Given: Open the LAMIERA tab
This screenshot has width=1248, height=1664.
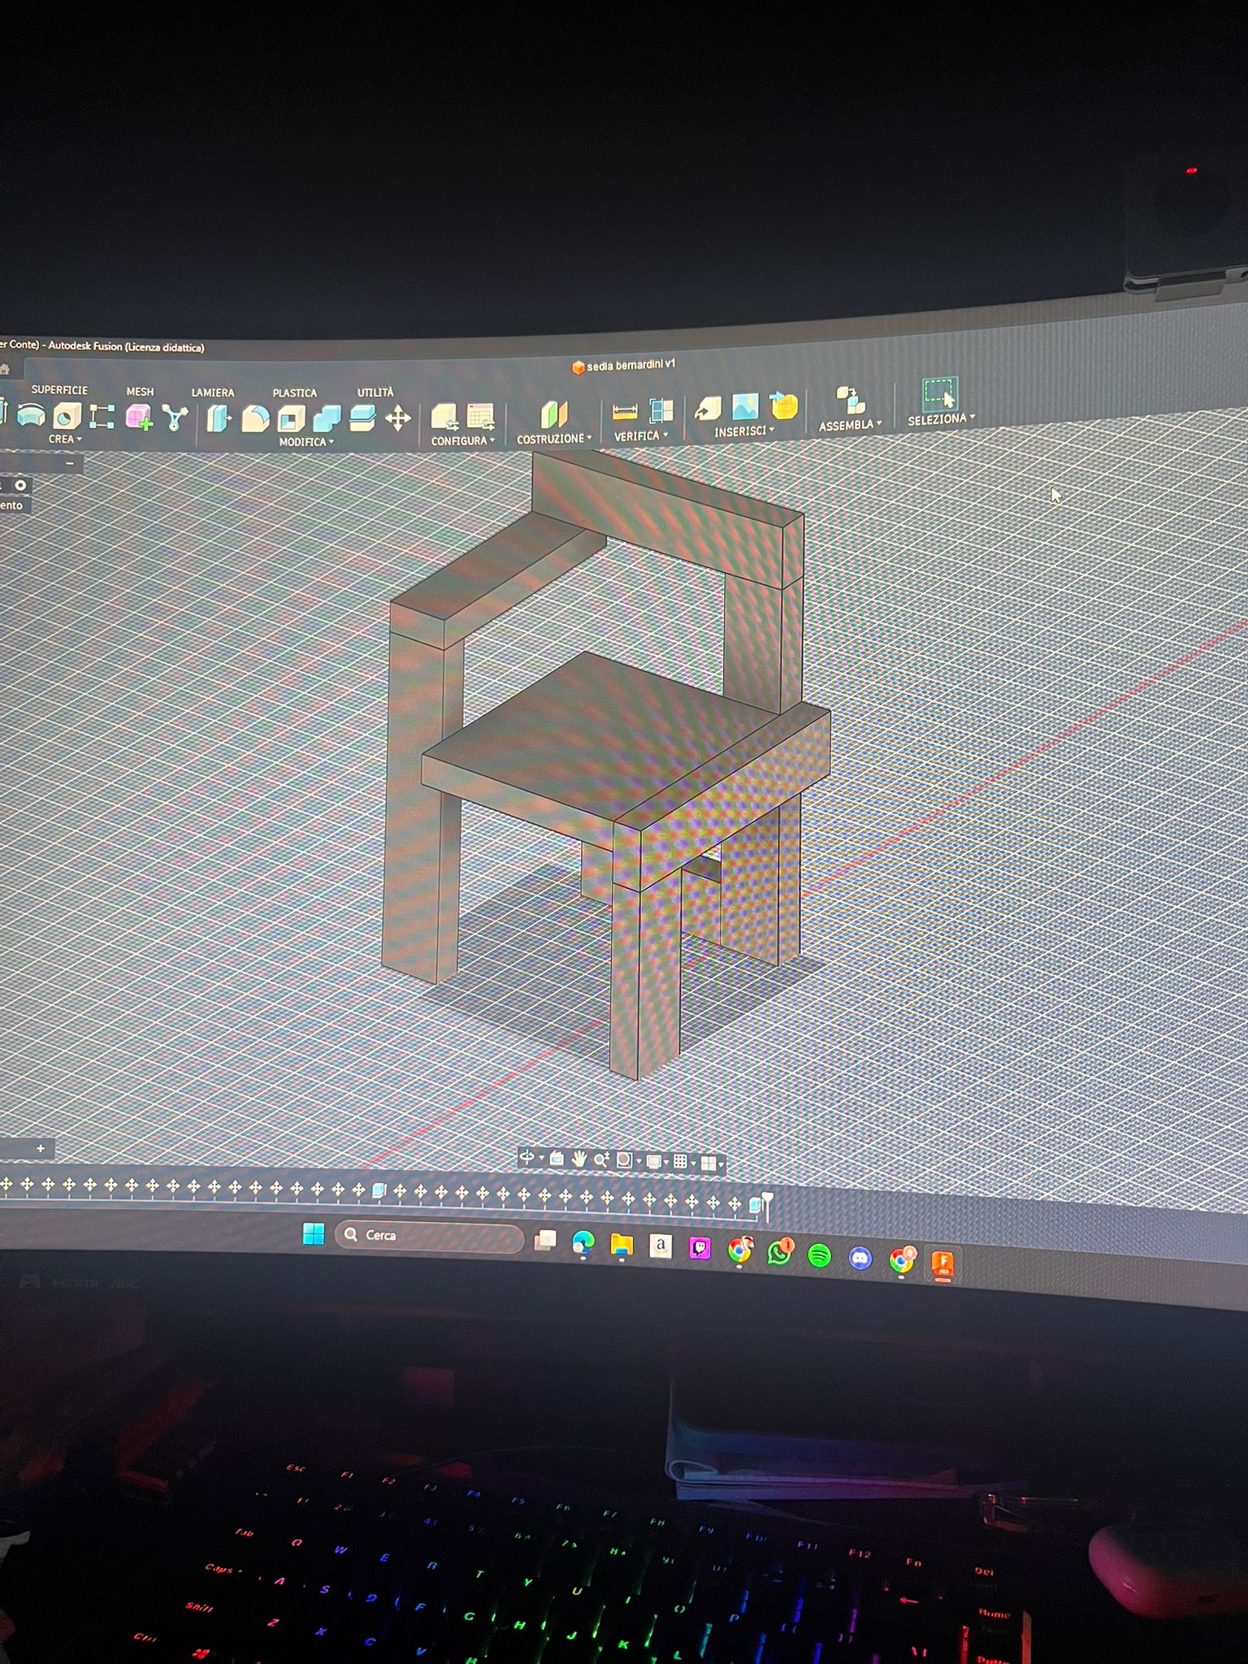Looking at the screenshot, I should [213, 392].
